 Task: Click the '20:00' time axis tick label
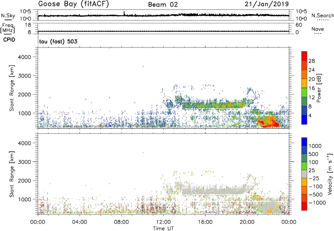[247, 222]
